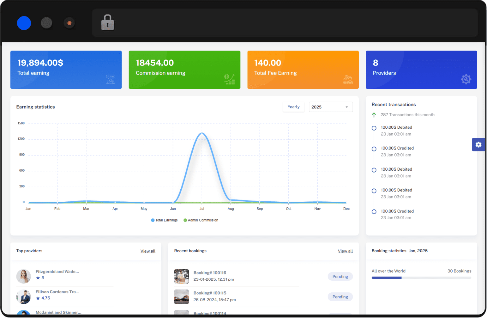Select the Yearly statistics tab

point(293,107)
